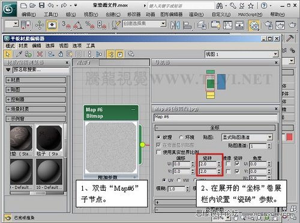Image resolution: width=300 pixels, height=223 pixels.
Task: Click the 按名称搜索 search field
Action: [x=41, y=70]
